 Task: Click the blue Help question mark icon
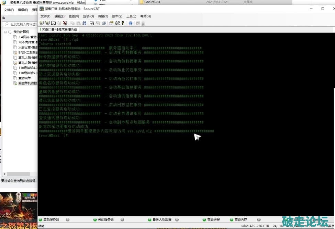131,23
